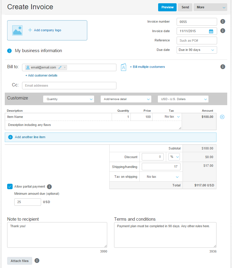Click the calendar icon in Invoice date
Image resolution: width=232 pixels, height=268 pixels.
click(211, 31)
